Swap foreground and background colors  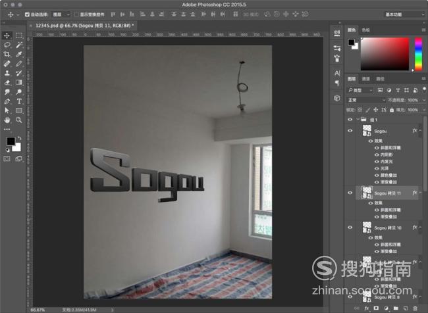point(19,138)
